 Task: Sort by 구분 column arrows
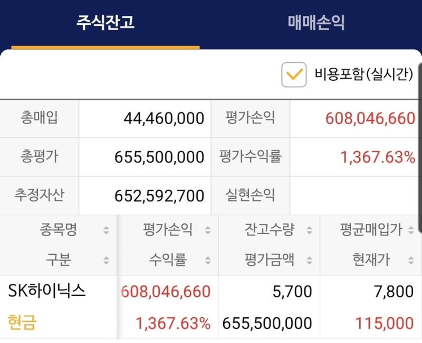[x=107, y=260]
